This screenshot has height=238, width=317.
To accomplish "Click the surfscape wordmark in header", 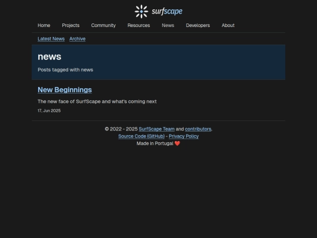I will coord(167,11).
